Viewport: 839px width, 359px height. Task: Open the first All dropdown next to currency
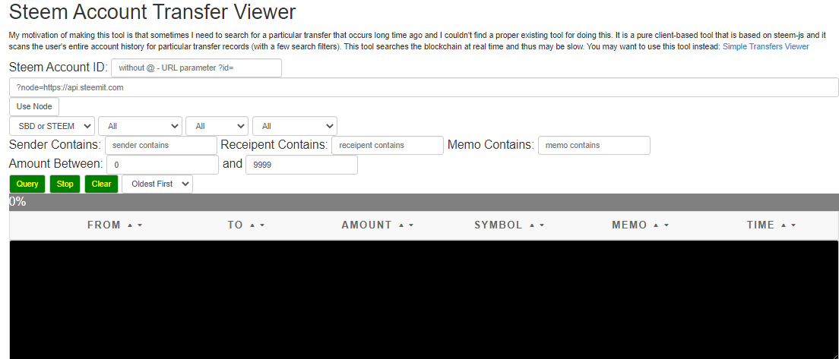click(140, 126)
